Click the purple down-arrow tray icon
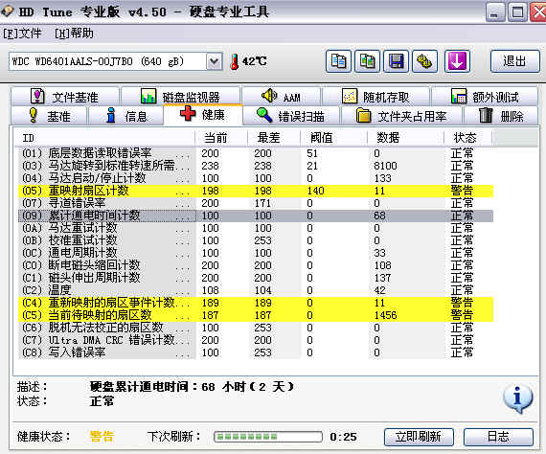This screenshot has width=546, height=454. (457, 61)
